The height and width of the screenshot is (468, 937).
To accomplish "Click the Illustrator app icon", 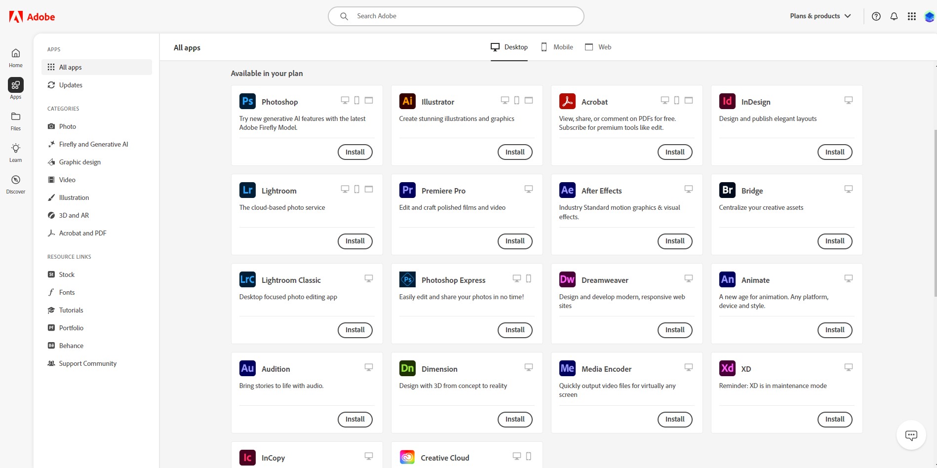I will [407, 101].
